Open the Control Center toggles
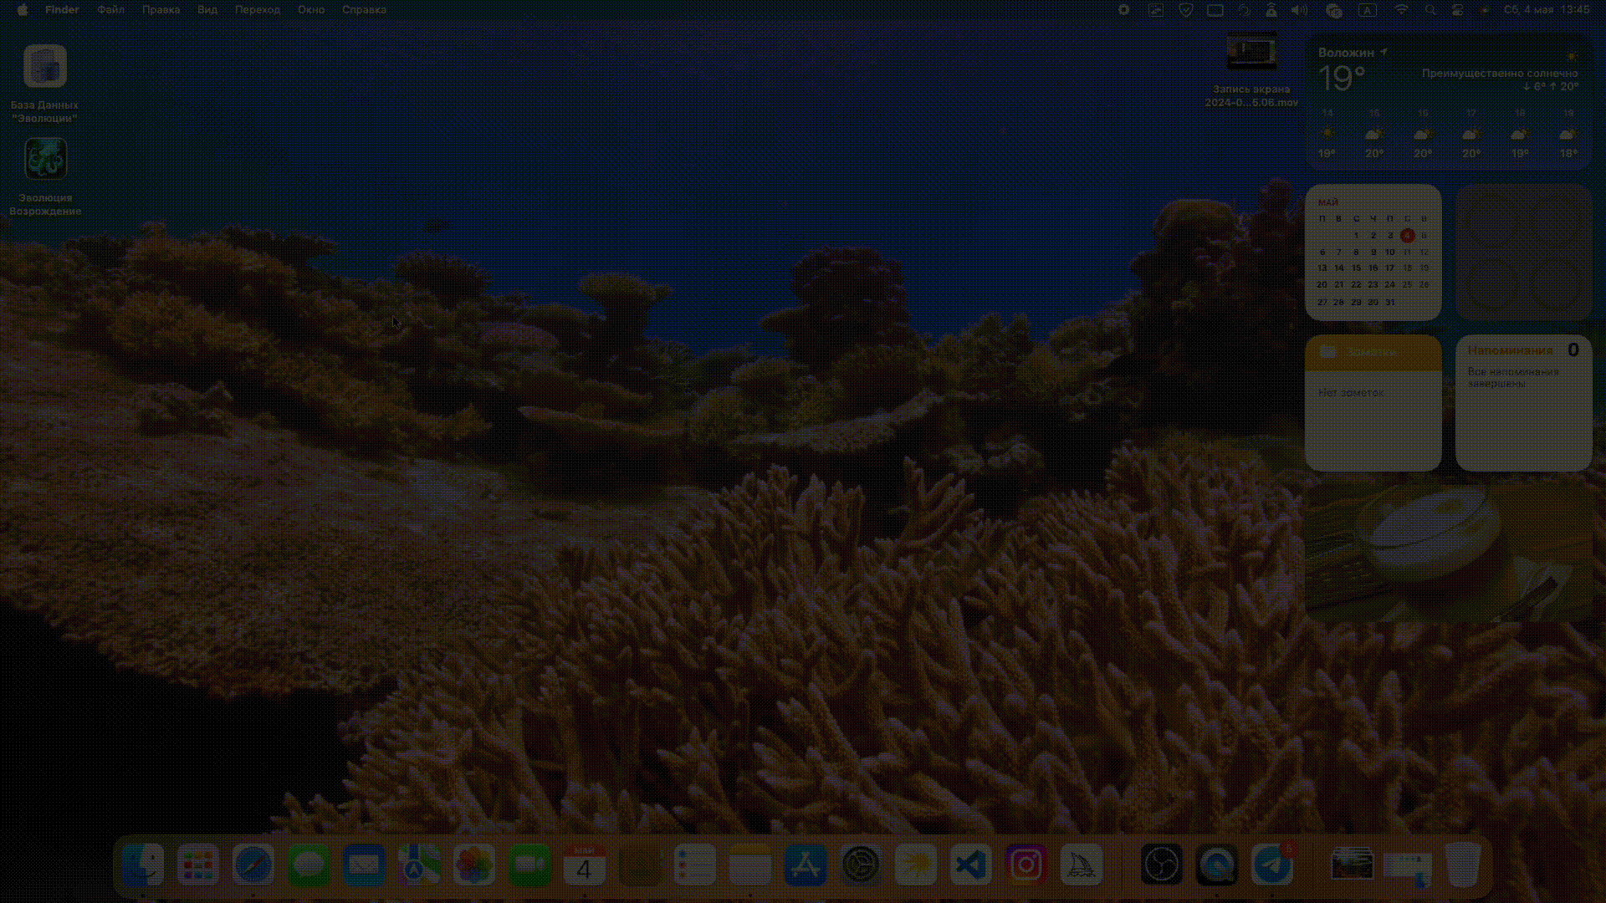The image size is (1606, 903). point(1458,10)
